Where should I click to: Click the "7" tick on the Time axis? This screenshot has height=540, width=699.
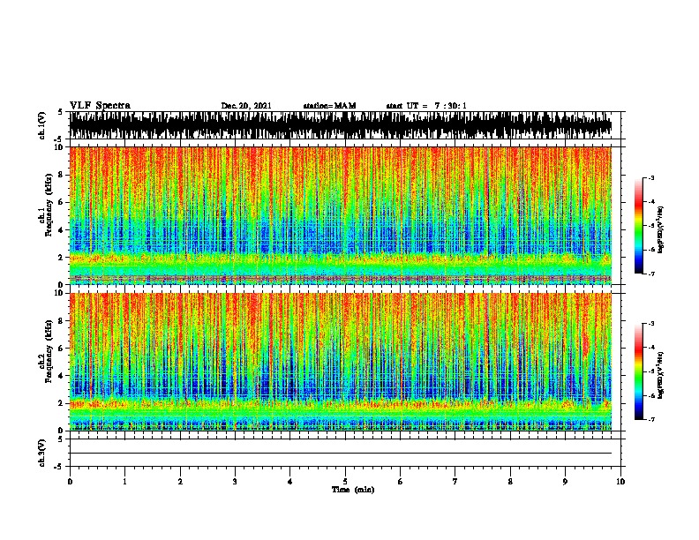pos(455,482)
